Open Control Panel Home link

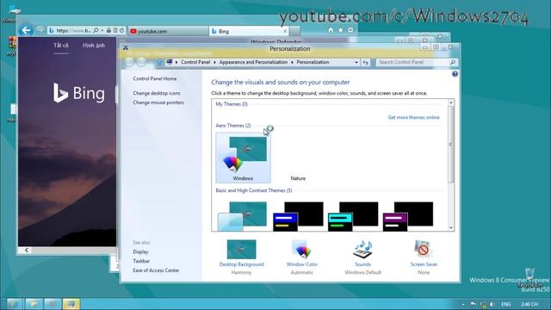pos(155,78)
